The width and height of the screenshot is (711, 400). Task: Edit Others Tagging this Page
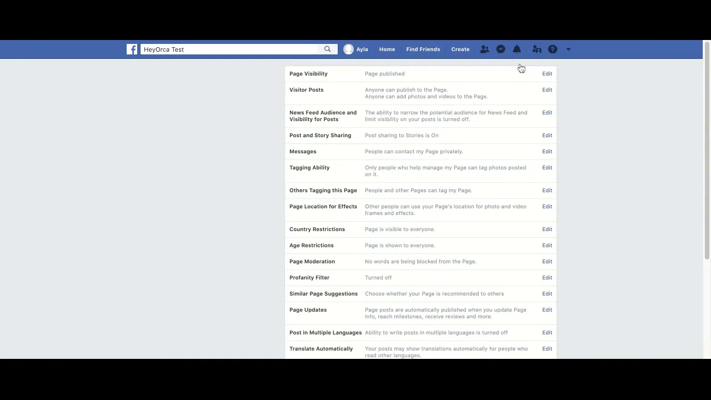click(547, 191)
